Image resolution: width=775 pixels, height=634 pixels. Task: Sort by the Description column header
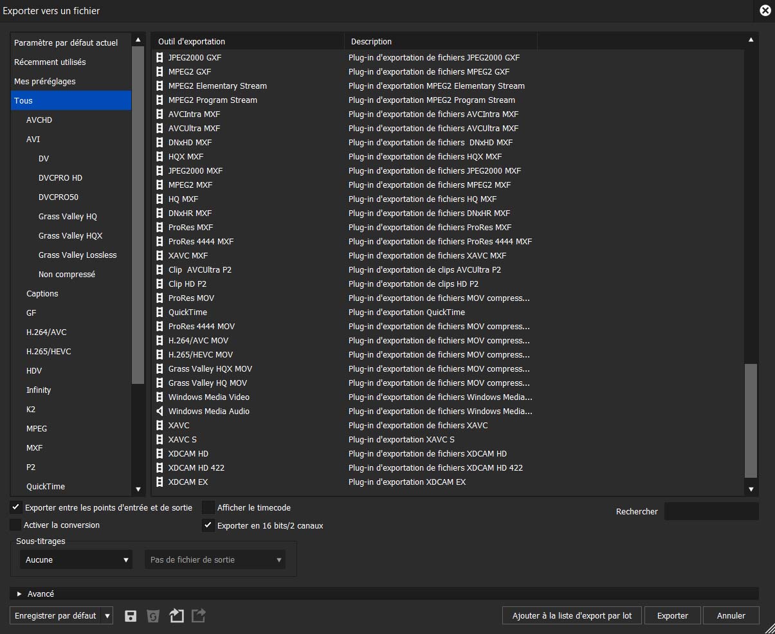click(441, 41)
